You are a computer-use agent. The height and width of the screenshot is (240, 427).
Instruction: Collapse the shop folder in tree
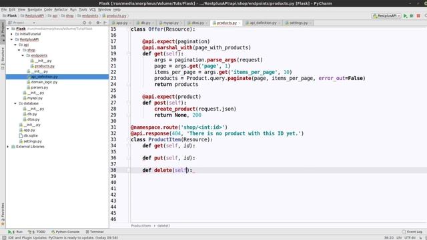click(x=19, y=50)
